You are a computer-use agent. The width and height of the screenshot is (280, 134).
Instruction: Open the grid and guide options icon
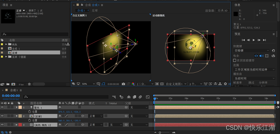point(98,84)
